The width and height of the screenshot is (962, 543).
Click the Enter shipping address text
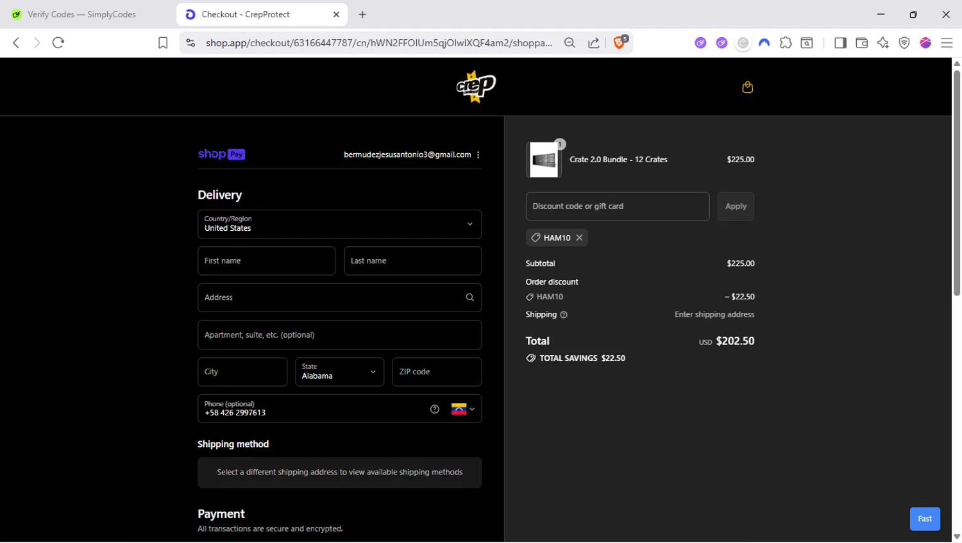(714, 315)
